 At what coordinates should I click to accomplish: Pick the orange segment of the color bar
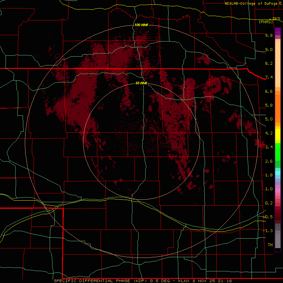point(278,109)
